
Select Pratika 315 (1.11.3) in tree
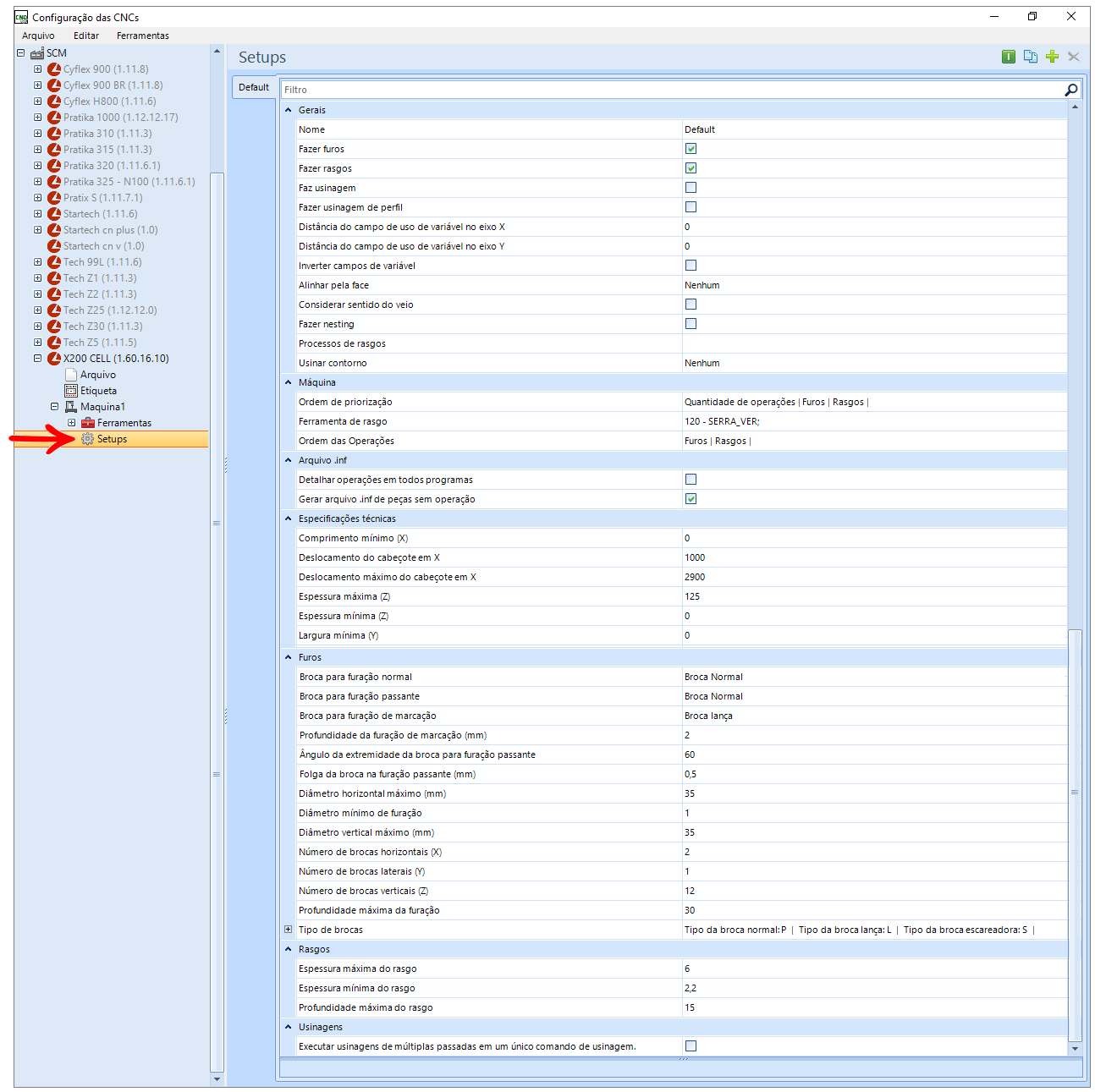pyautogui.click(x=107, y=150)
